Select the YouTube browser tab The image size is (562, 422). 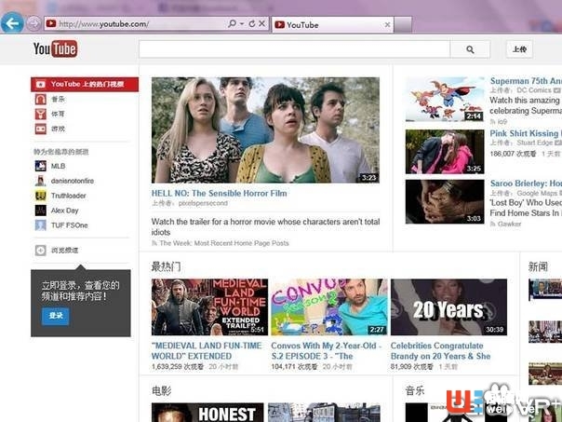click(332, 25)
